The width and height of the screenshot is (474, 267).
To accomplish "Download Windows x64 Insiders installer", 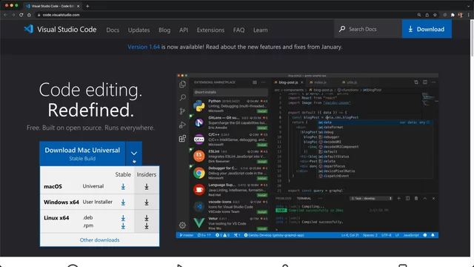I will 147,202.
